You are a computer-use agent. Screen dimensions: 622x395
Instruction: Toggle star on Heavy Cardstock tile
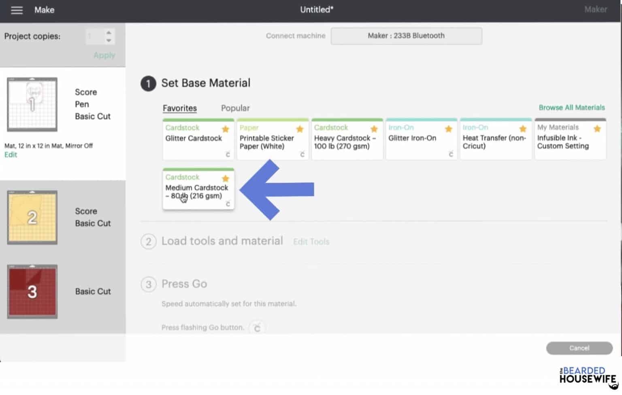pyautogui.click(x=374, y=129)
